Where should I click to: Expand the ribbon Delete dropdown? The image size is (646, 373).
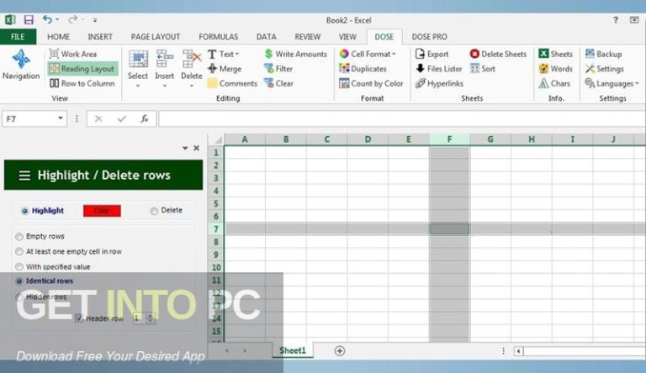tap(192, 86)
